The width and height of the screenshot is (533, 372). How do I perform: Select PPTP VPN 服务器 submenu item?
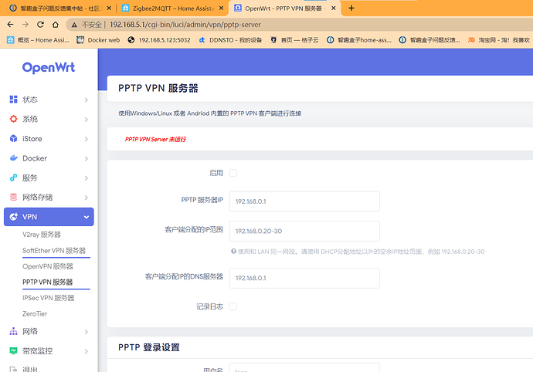pos(48,282)
